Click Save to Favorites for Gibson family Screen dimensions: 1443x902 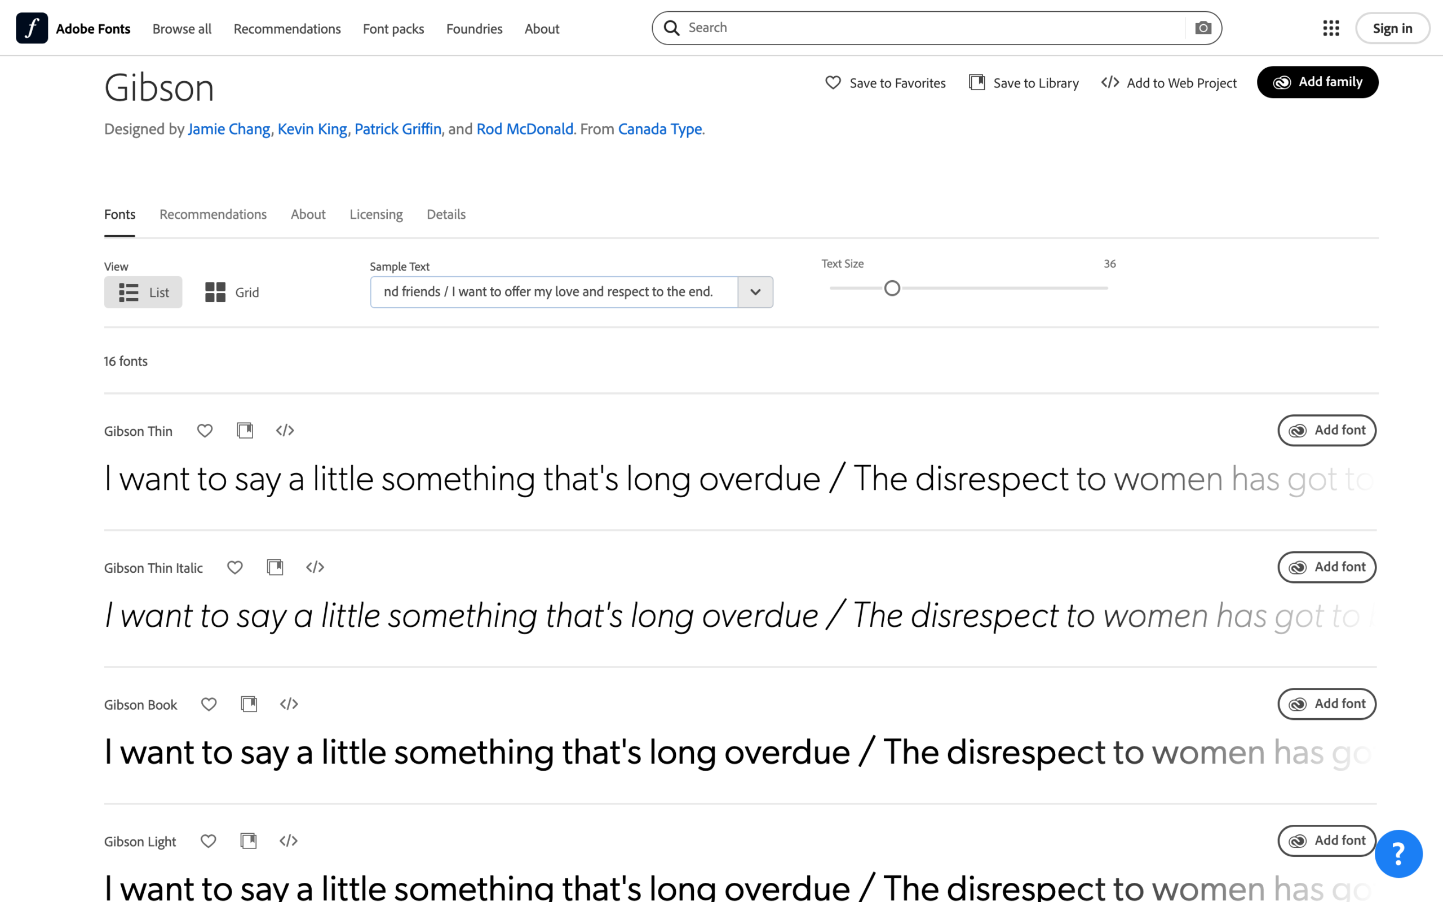click(886, 83)
